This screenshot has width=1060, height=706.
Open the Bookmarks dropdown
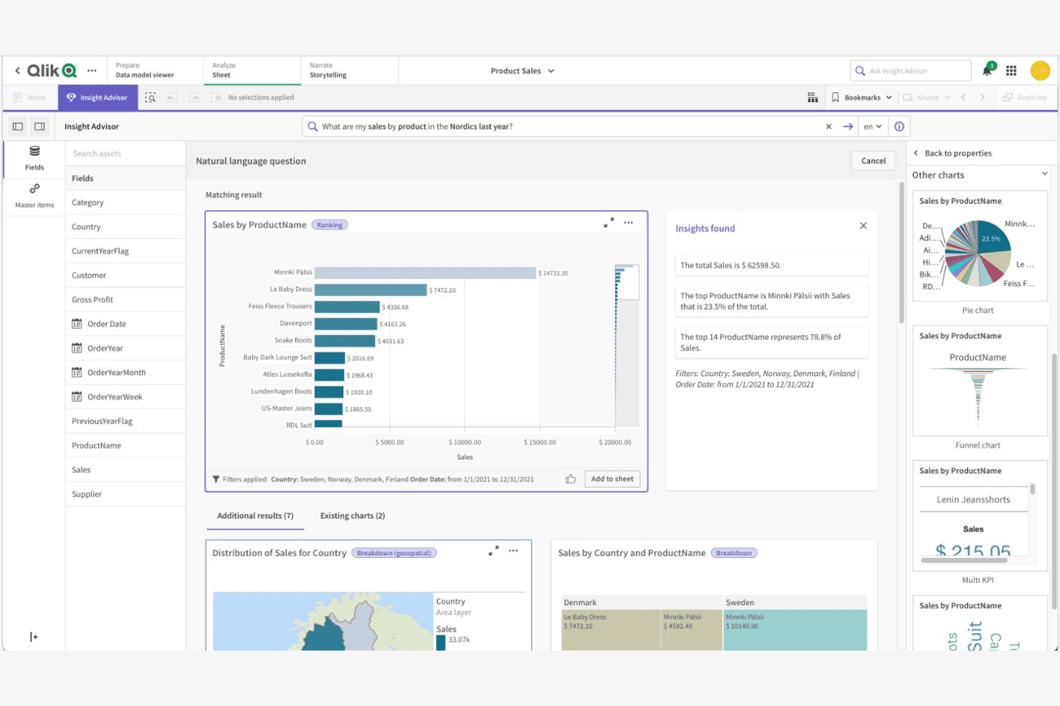point(862,97)
